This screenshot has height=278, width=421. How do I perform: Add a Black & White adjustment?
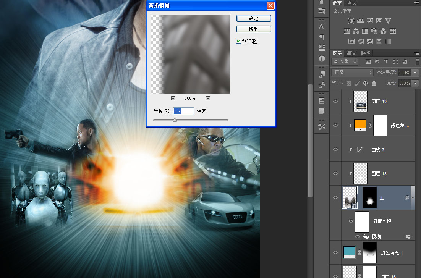pyautogui.click(x=365, y=31)
